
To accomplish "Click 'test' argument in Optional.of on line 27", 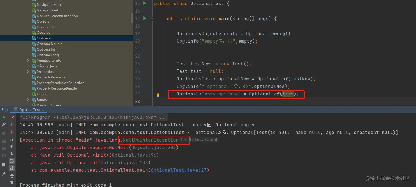I will 288,94.
